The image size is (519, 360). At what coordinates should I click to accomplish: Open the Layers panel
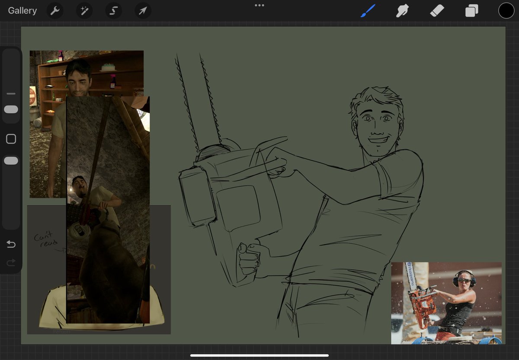click(472, 11)
